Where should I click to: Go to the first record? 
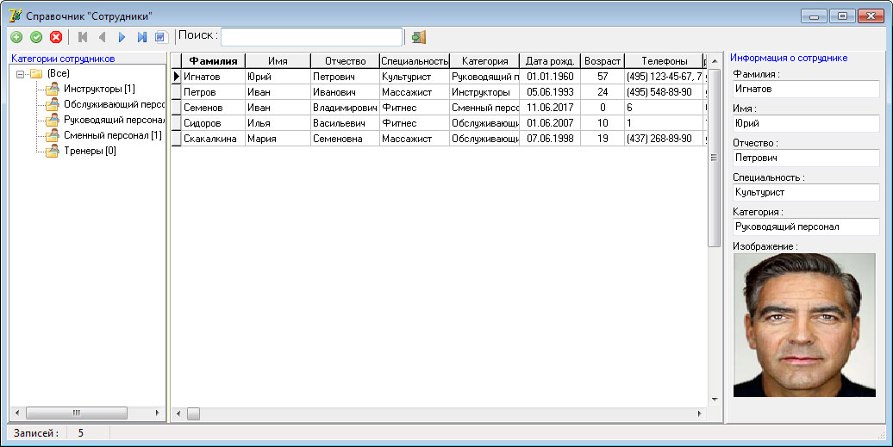[83, 37]
